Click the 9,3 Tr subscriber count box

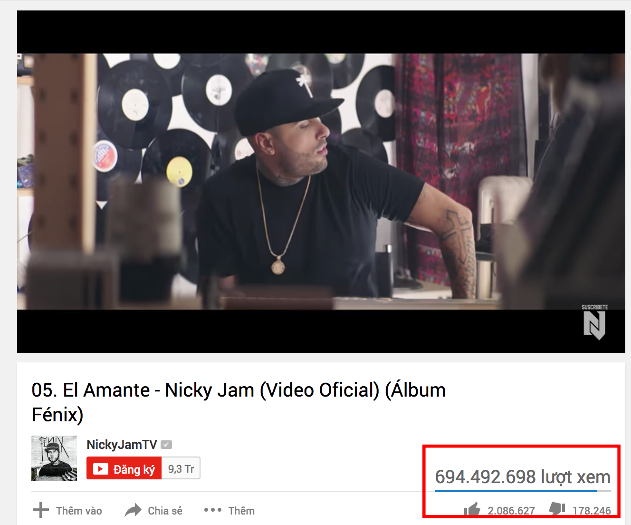[181, 468]
